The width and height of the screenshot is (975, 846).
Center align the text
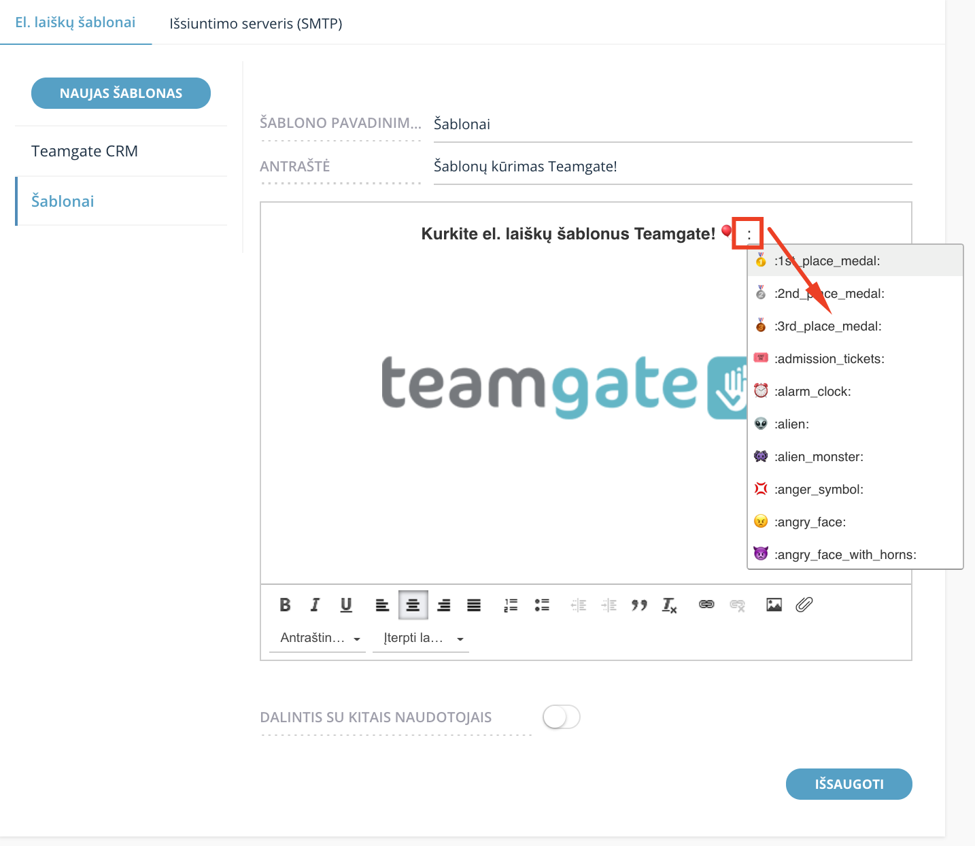pos(413,605)
